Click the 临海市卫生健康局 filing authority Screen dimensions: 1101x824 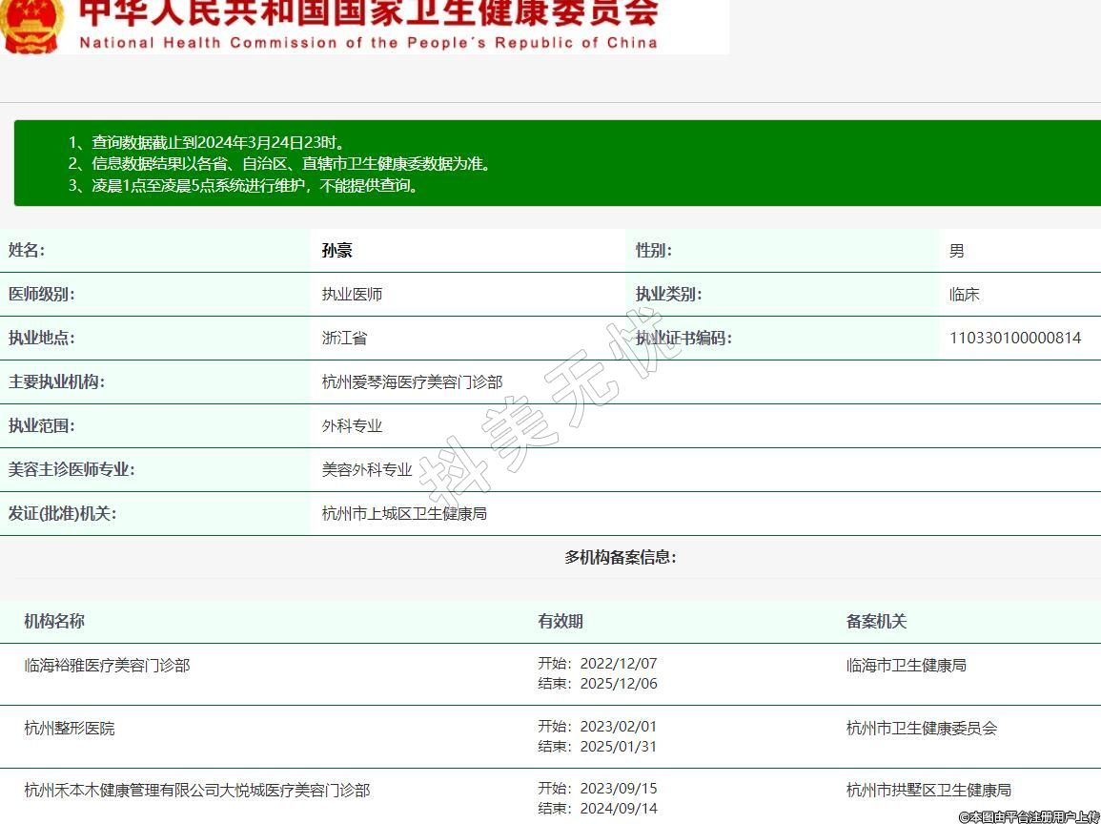[906, 665]
